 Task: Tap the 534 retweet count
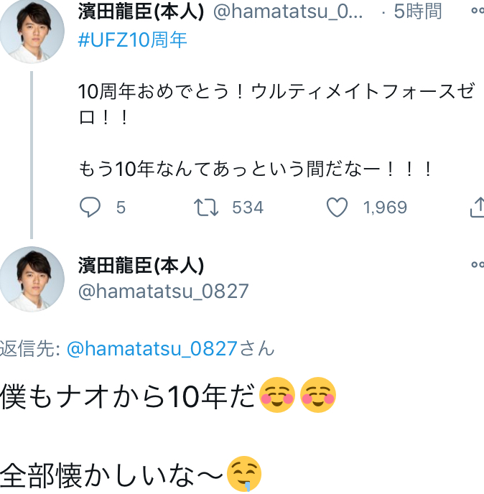click(248, 208)
